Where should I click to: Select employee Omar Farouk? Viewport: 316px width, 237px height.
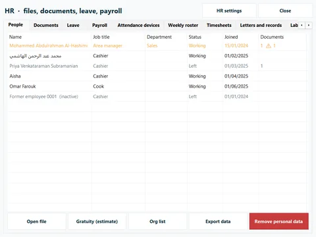pyautogui.click(x=157, y=86)
